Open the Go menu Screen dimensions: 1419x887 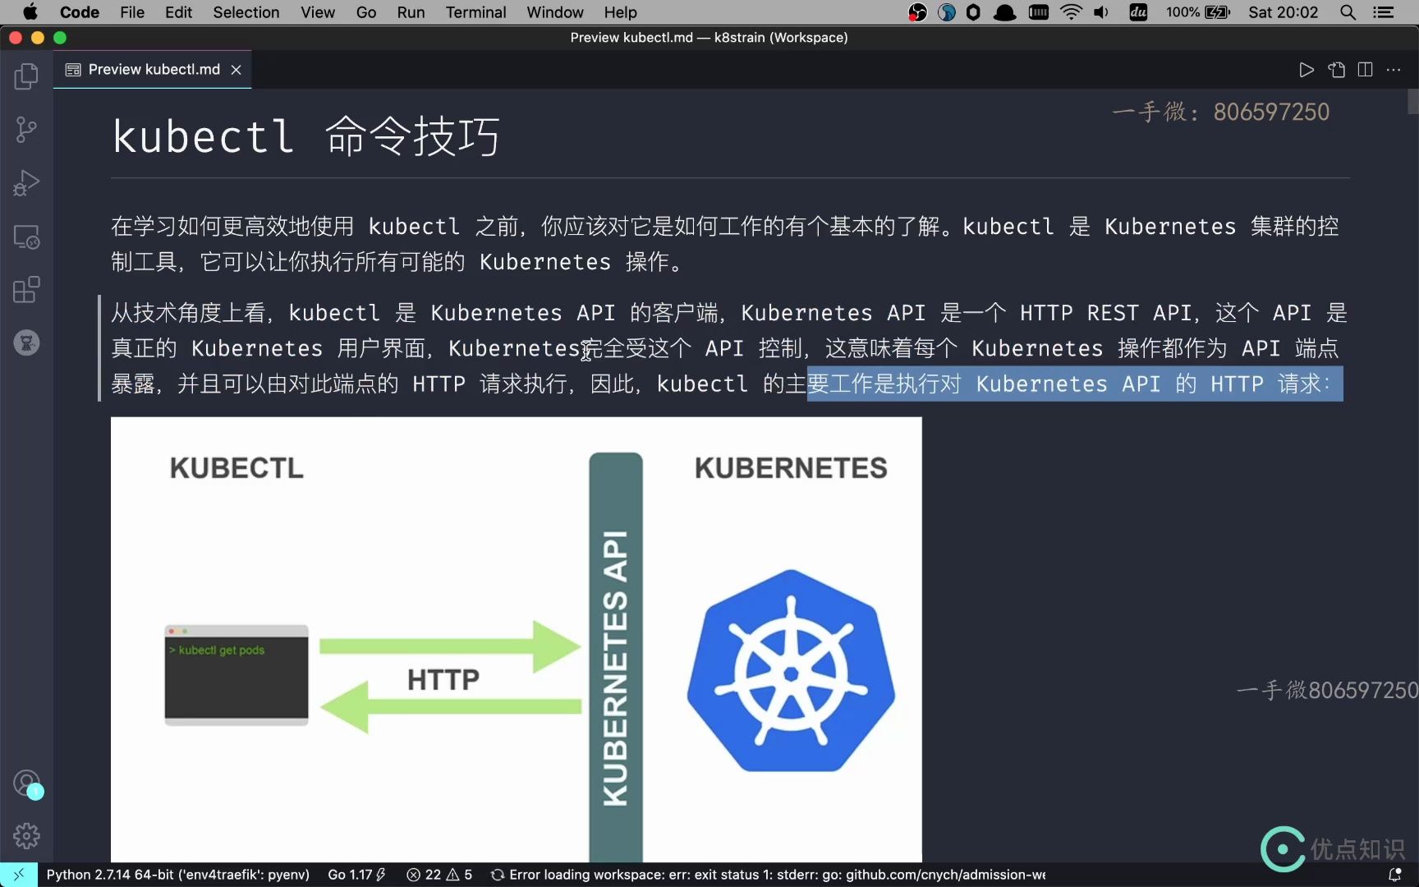pyautogui.click(x=366, y=12)
